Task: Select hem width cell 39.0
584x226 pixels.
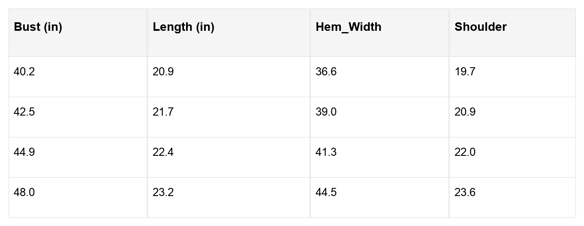Action: (x=326, y=112)
